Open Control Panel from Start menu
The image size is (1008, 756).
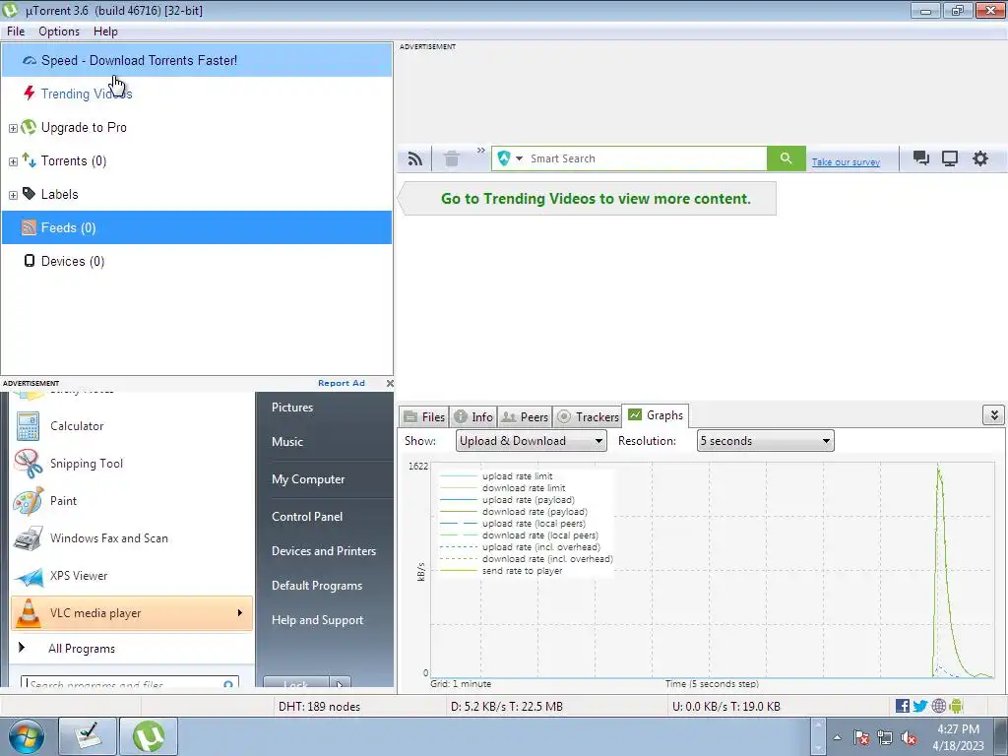pyautogui.click(x=307, y=517)
